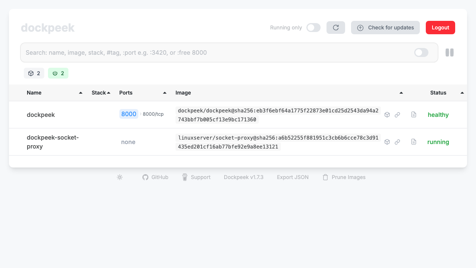Image resolution: width=476 pixels, height=268 pixels.
Task: Open the document icon in dockpeek-socket-proxy row
Action: point(414,142)
